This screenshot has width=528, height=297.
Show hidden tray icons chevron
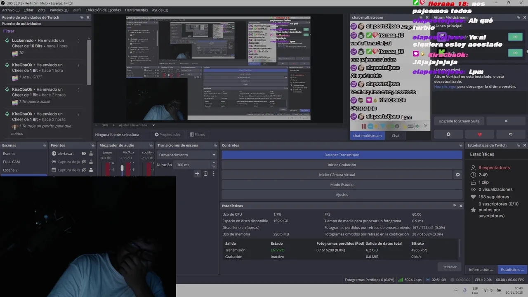[455, 290]
